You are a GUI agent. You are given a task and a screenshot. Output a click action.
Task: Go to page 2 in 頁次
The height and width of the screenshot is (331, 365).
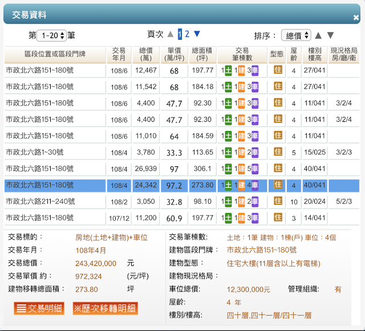coord(187,34)
